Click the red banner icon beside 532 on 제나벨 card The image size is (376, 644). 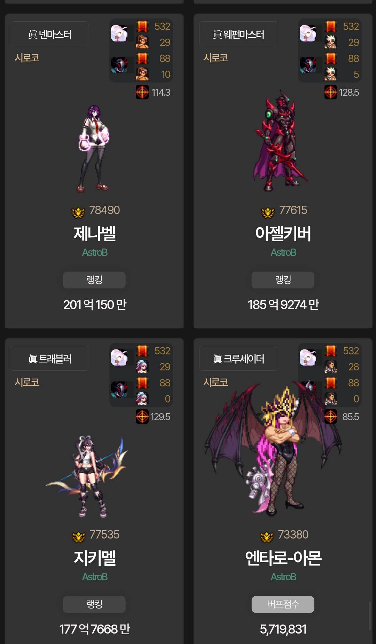pyautogui.click(x=142, y=26)
